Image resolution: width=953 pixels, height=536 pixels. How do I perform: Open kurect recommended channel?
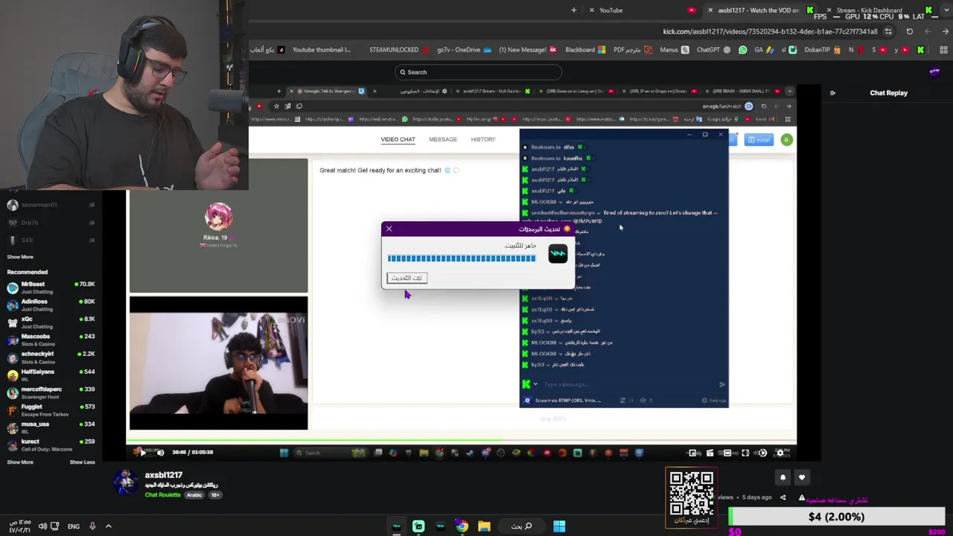click(x=51, y=444)
